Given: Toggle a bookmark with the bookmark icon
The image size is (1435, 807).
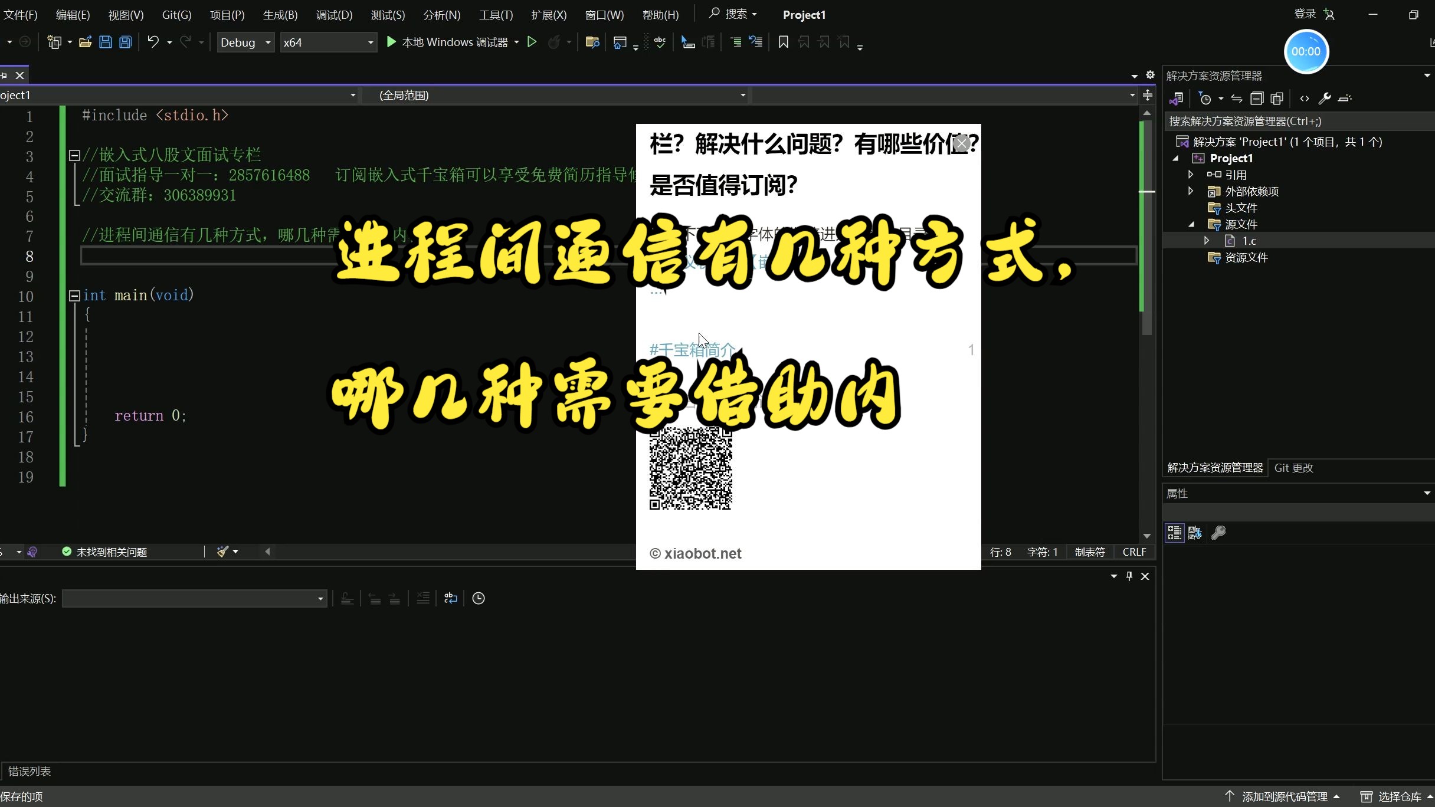Looking at the screenshot, I should coord(784,42).
